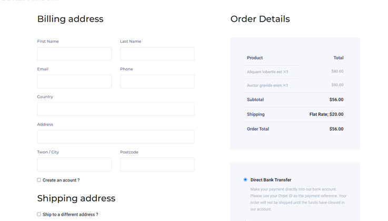
Task: Select the Direct Bank Transfer radio button
Action: point(245,180)
